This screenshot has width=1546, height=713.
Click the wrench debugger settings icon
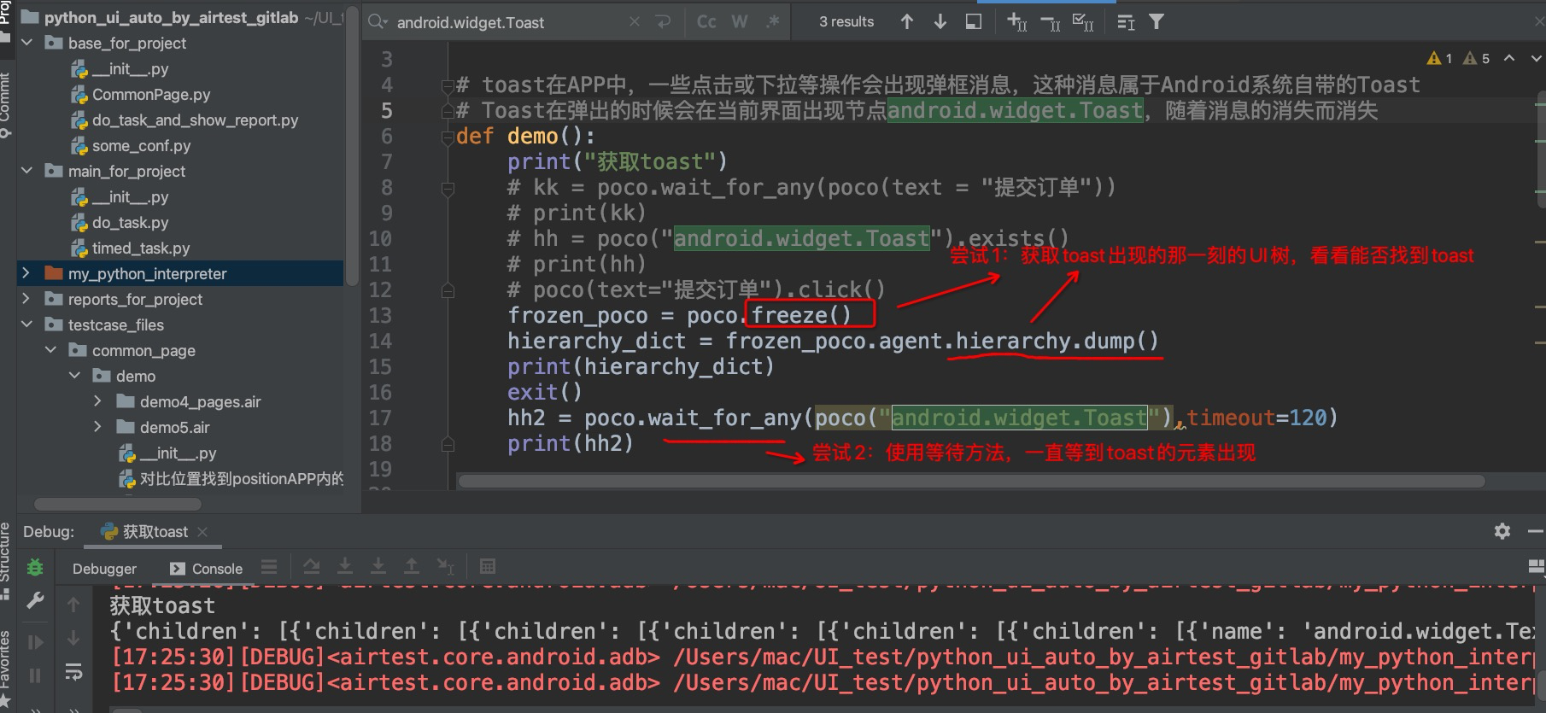click(35, 601)
